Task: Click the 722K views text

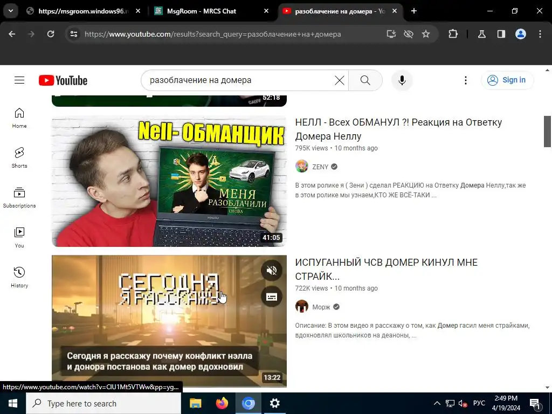Action: (x=311, y=288)
